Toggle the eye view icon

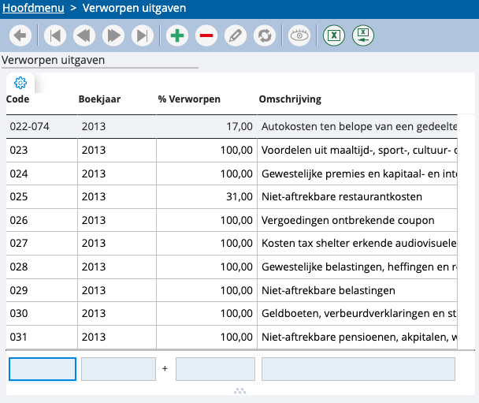tap(299, 35)
